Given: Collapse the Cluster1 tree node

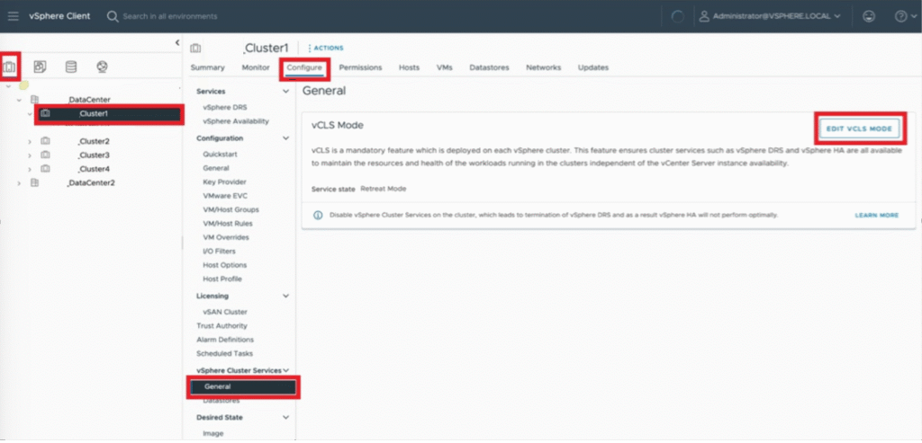Looking at the screenshot, I should 30,114.
